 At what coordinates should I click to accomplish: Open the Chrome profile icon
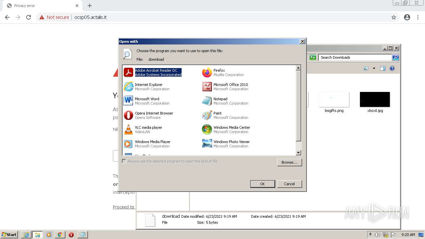[x=407, y=17]
